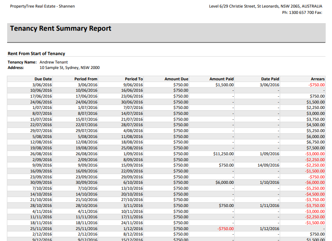Click the arrears value -$5,250.00
Viewport: 332px width, 241px height.
coord(315,188)
